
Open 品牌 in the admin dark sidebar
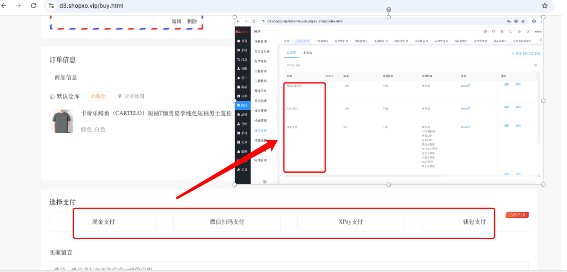242,115
